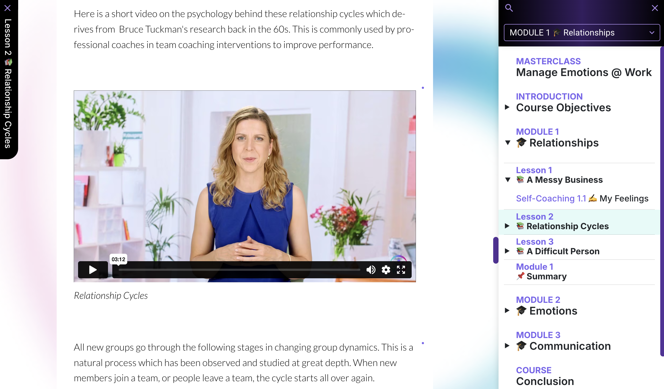This screenshot has height=389, width=664.
Task: Click the purple page scrollbar handle
Action: point(496,250)
